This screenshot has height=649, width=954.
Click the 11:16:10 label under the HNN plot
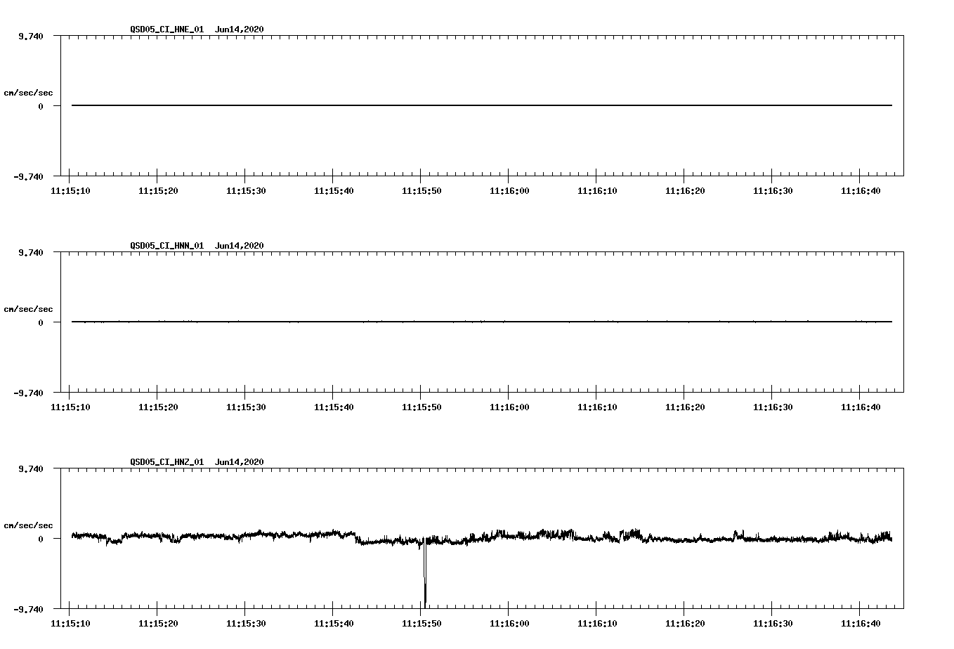point(597,407)
